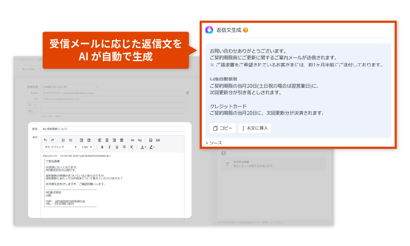Expand the ソース section below the AI reply

pyautogui.click(x=216, y=143)
